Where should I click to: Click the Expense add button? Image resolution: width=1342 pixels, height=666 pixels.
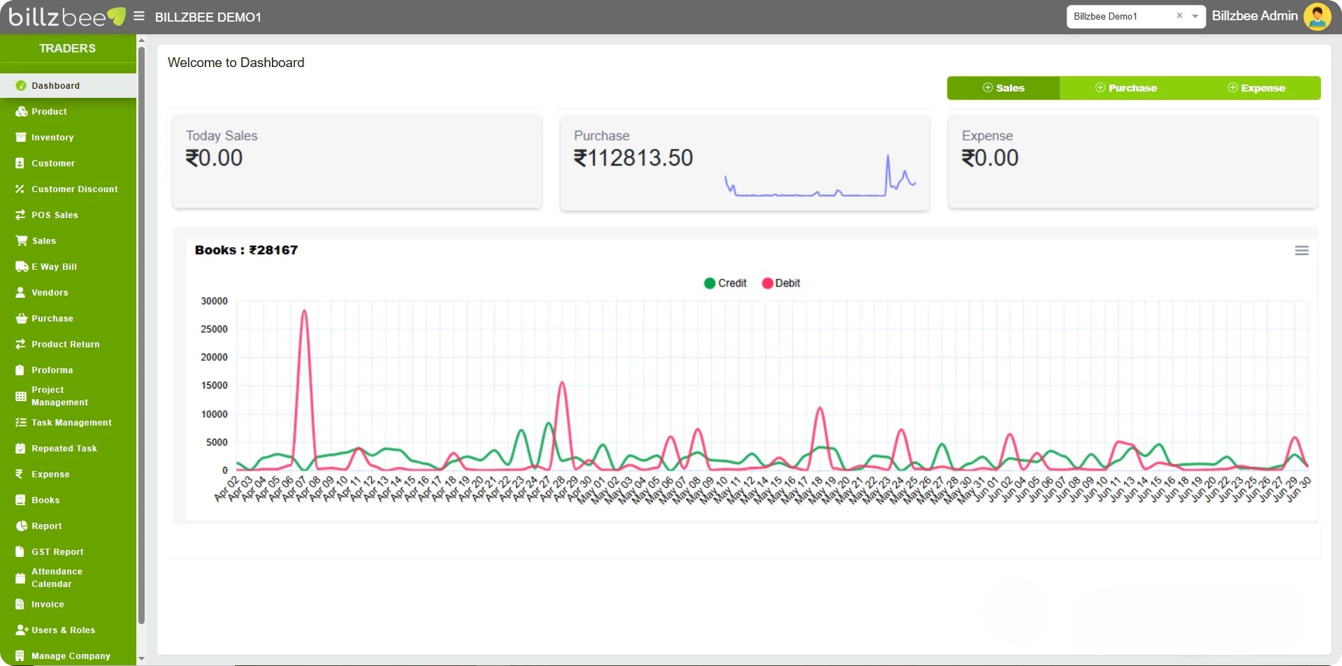pos(1256,88)
